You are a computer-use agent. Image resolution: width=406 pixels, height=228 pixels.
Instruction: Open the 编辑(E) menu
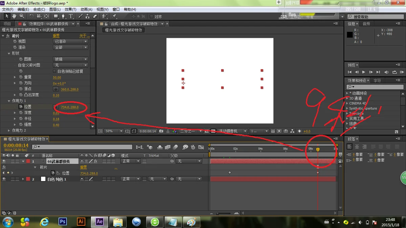click(x=23, y=9)
